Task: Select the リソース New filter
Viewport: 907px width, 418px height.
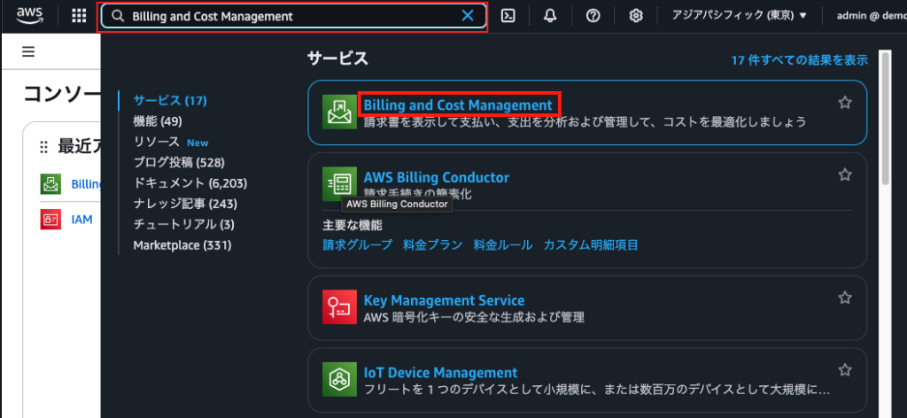Action: [171, 143]
